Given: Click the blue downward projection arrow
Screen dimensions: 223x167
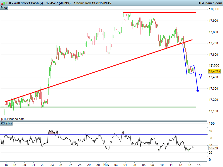Looking at the screenshot, I should click(x=196, y=81).
